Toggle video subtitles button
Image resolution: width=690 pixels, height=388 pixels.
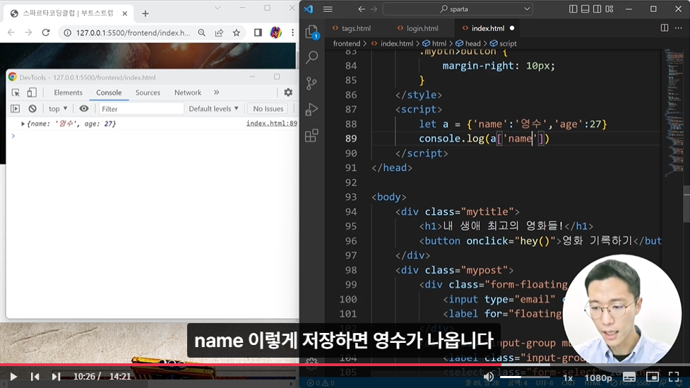point(629,377)
